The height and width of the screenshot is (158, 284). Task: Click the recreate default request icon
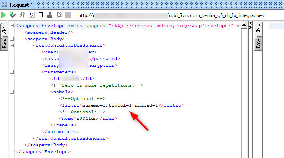[x=32, y=15]
